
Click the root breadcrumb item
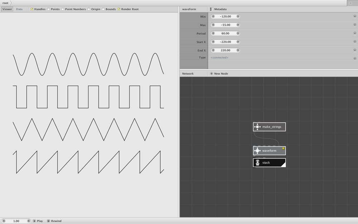[5, 3]
